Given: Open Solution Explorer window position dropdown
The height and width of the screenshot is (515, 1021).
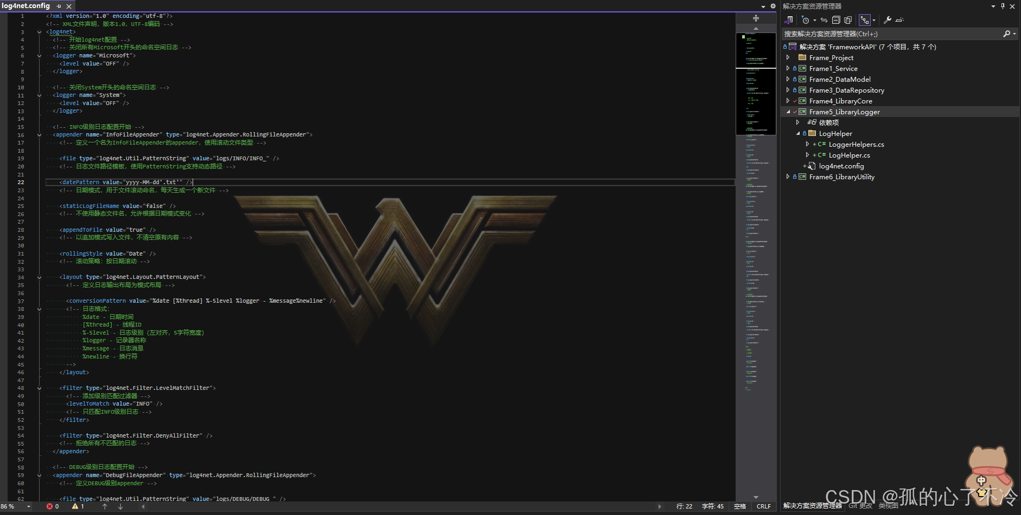Looking at the screenshot, I should [993, 6].
